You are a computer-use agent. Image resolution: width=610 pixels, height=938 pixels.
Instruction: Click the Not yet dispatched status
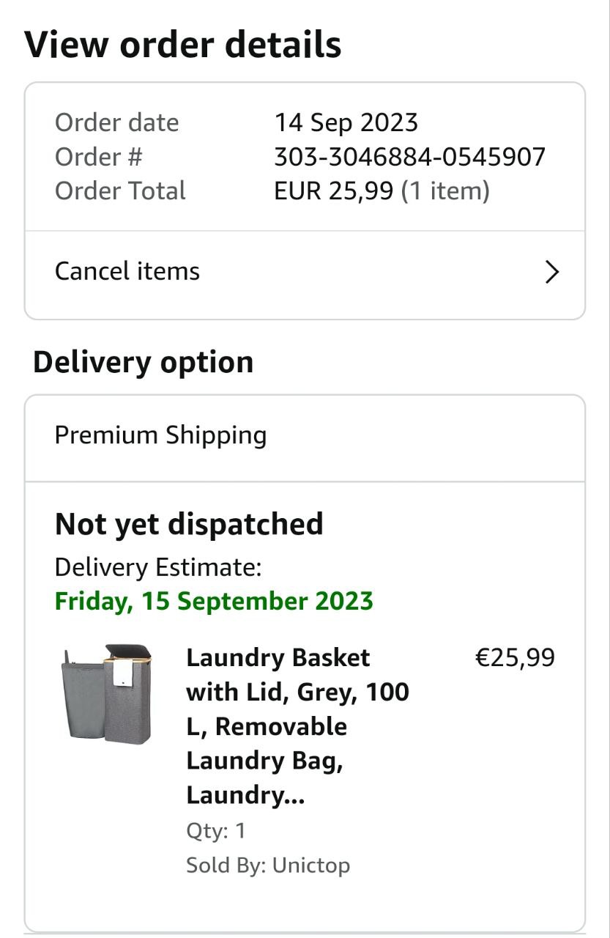point(189,525)
